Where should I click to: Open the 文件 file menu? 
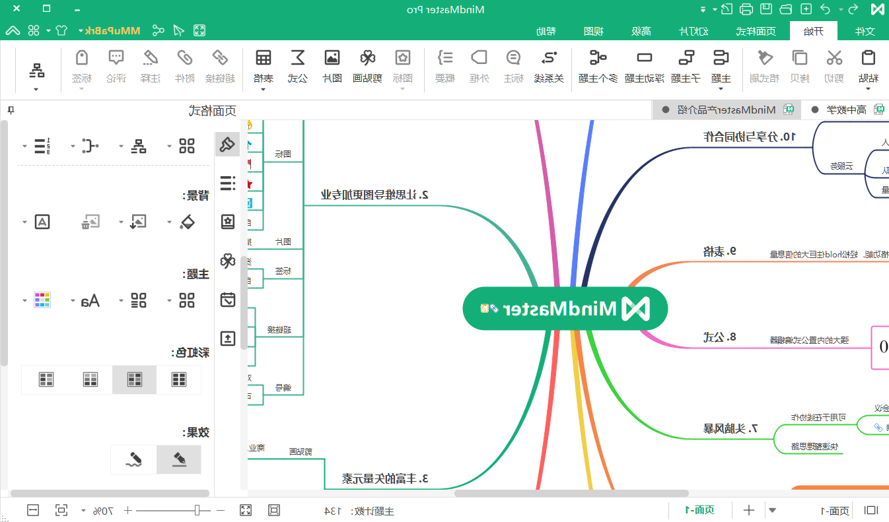865,31
